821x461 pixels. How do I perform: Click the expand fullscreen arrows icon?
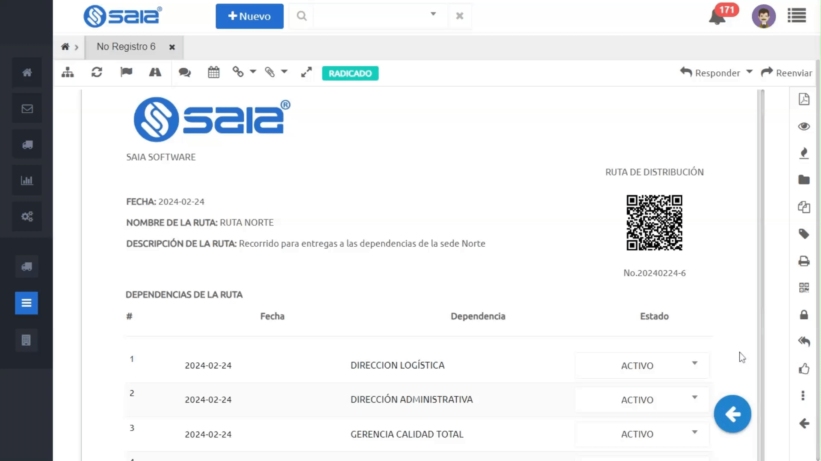306,73
